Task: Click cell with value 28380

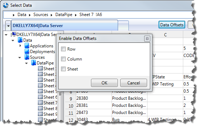Action: click(x=94, y=98)
